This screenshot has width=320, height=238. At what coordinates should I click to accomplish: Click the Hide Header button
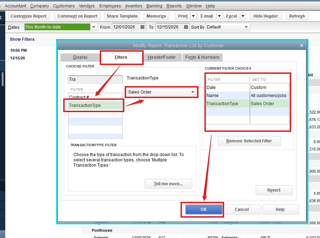(266, 16)
